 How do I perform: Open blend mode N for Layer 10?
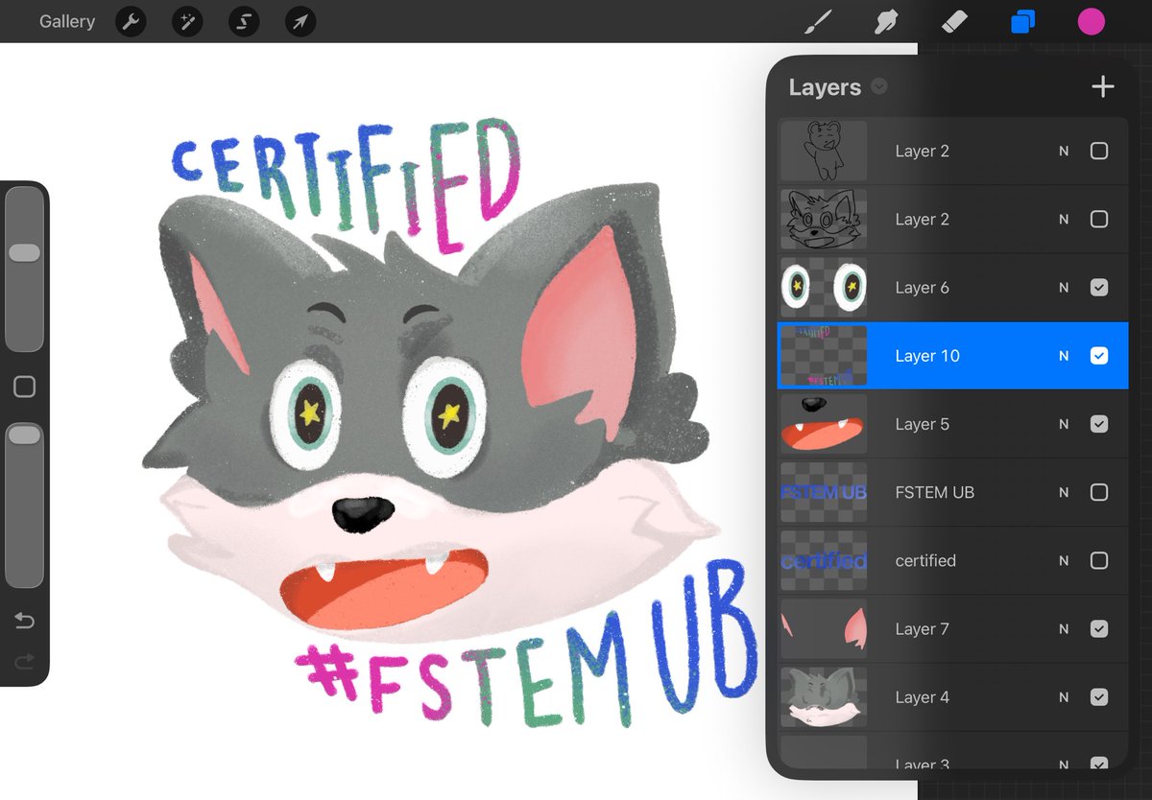click(1064, 356)
